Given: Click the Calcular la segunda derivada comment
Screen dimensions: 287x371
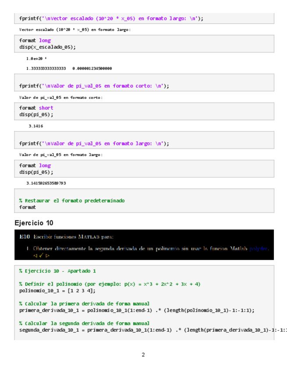Looking at the screenshot, I should (x=85, y=323).
